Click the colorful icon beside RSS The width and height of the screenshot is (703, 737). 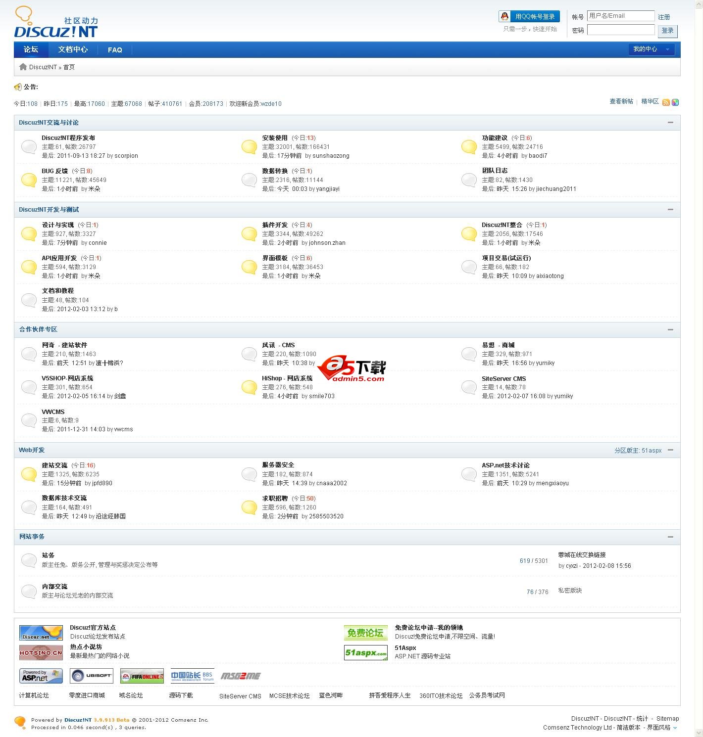675,102
